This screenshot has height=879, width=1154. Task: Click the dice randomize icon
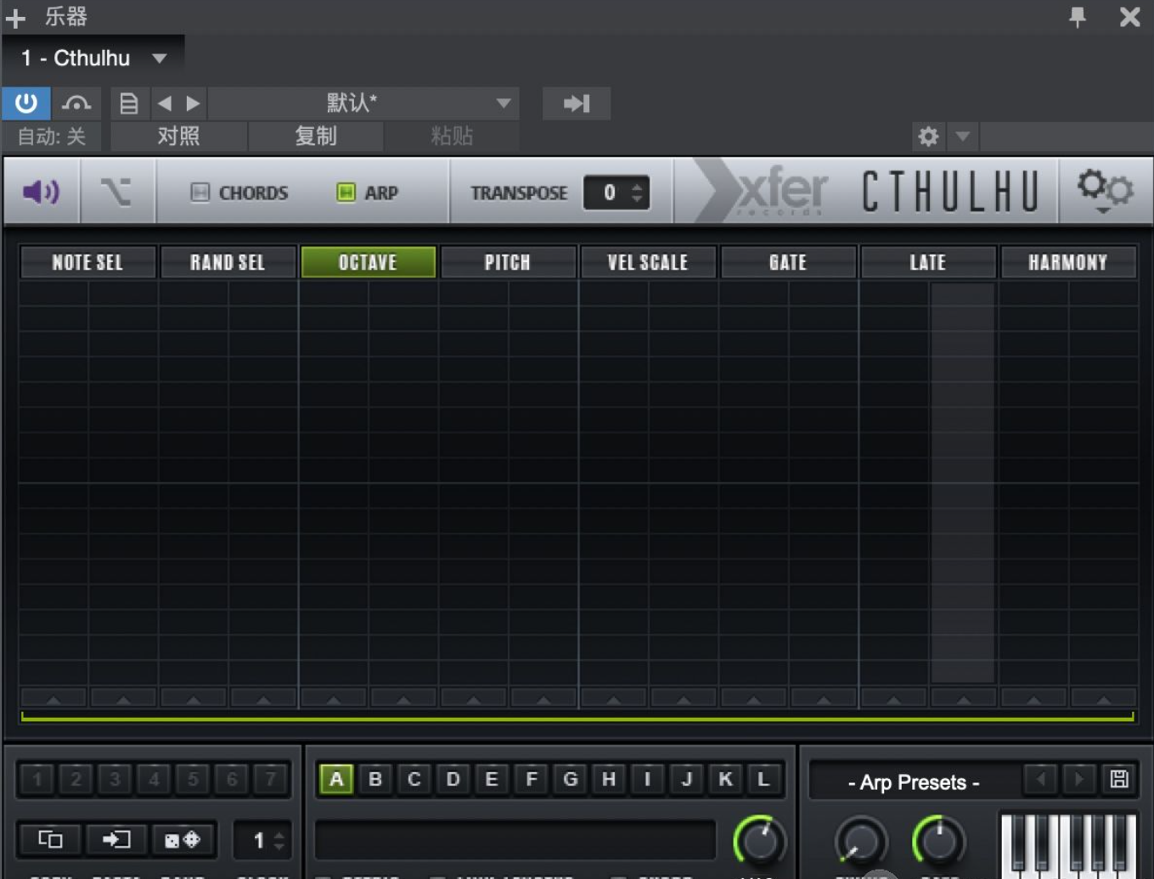182,839
